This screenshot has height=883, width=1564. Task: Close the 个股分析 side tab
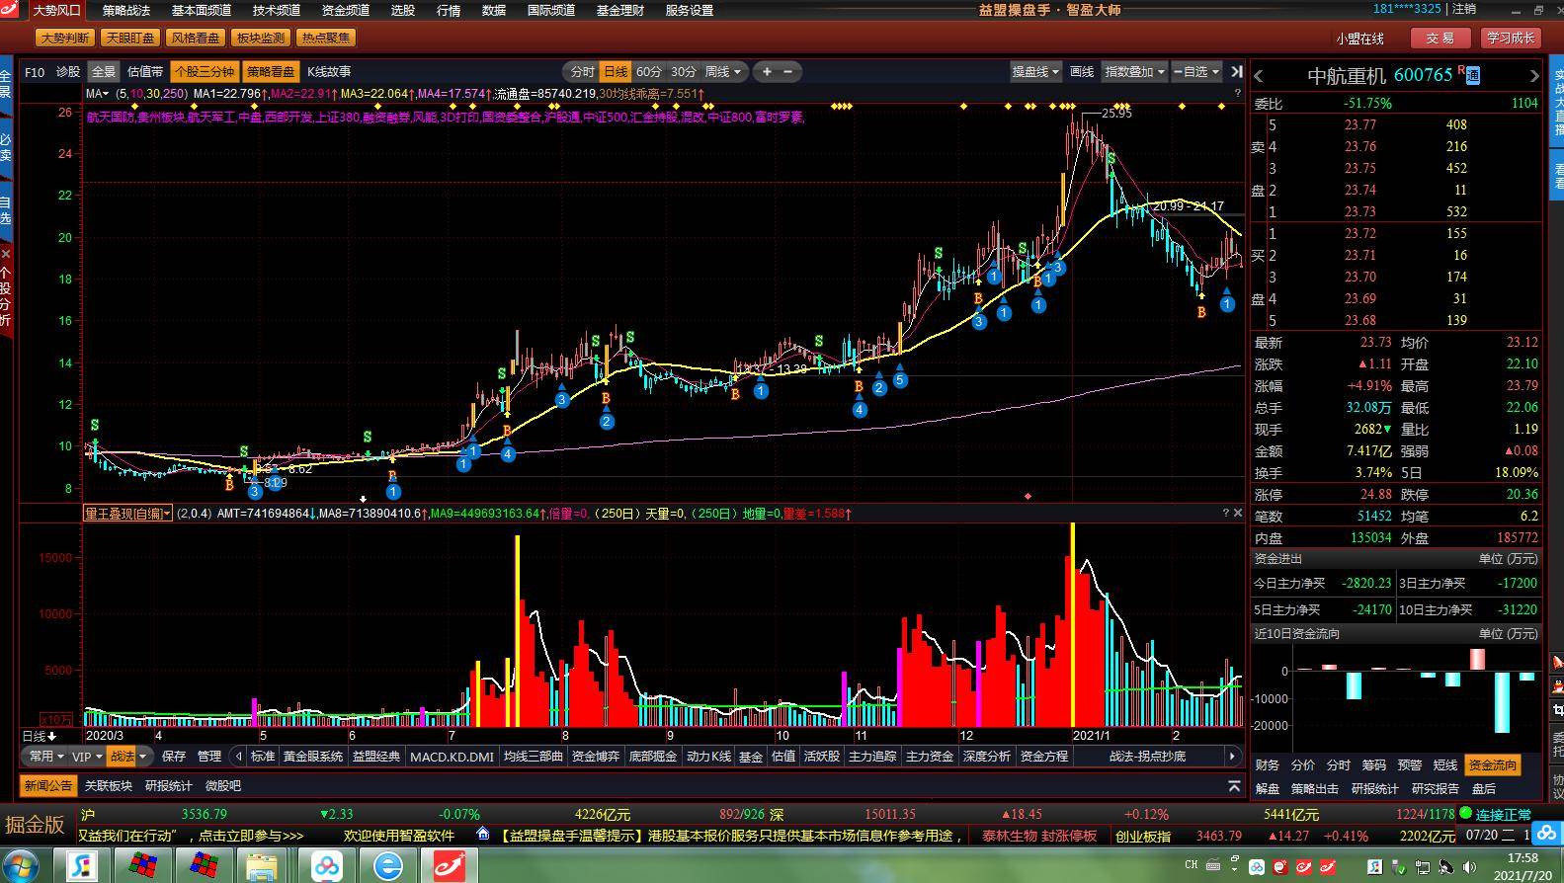(x=6, y=253)
